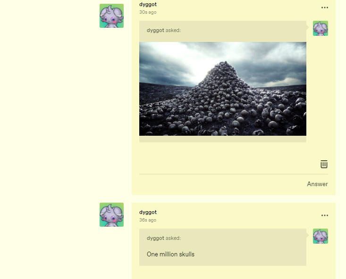The height and width of the screenshot is (279, 346).
Task: Click dyggot name in second 'asked' bubble
Action: (155, 238)
